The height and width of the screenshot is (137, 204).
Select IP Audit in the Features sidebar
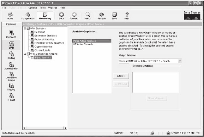pyautogui.click(x=11, y=97)
